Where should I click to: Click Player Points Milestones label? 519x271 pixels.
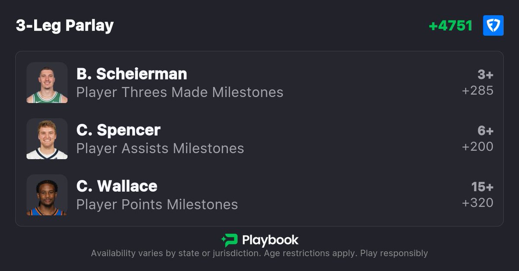(x=157, y=205)
